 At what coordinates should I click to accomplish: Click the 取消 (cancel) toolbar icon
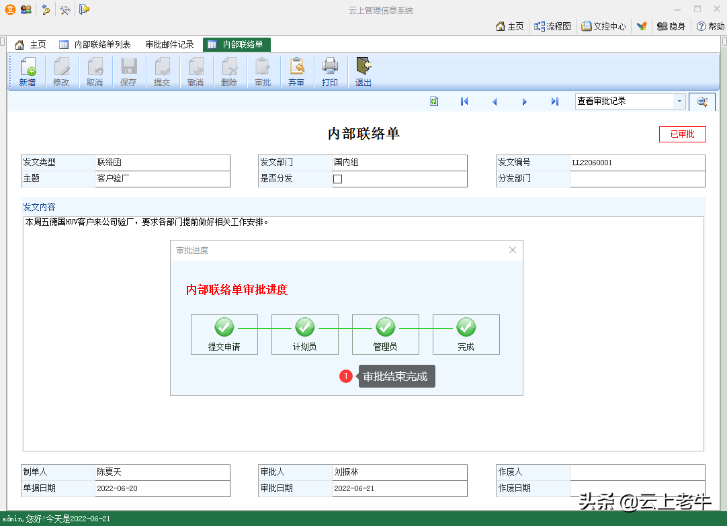(95, 72)
